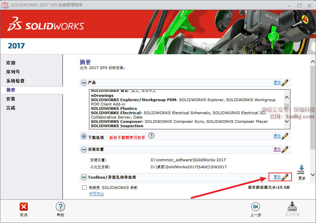Select 系统检查 step in left sidebar
This screenshot has width=316, height=223.
pyautogui.click(x=15, y=81)
